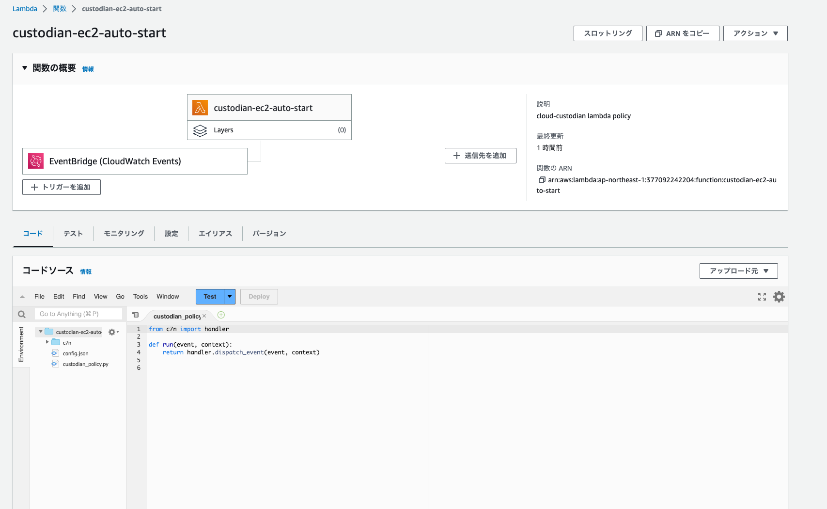
Task: Open the Edit menu
Action: click(59, 297)
